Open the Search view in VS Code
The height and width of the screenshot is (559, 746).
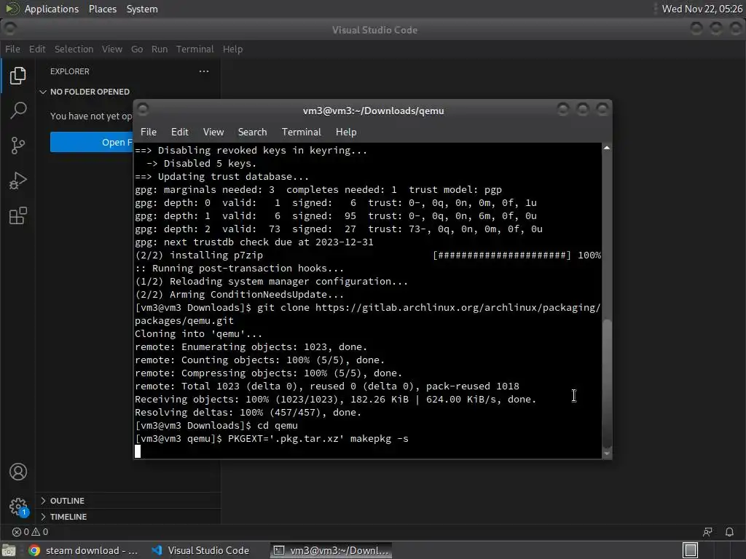point(17,111)
